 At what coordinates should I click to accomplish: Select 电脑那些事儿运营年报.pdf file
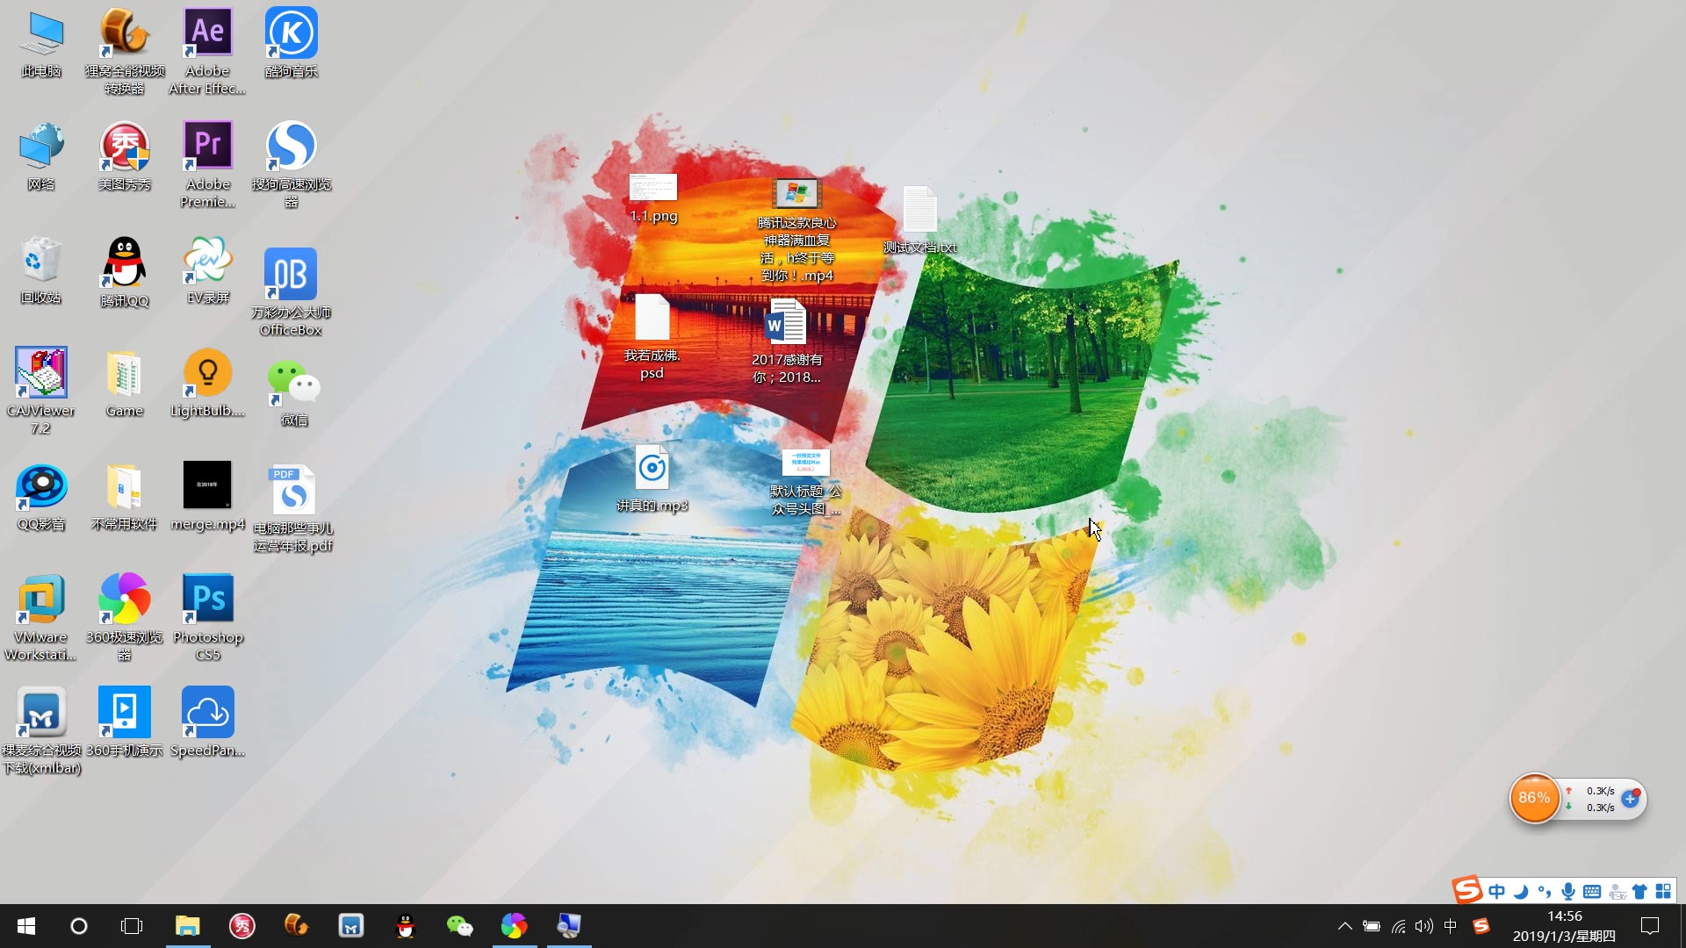293,508
